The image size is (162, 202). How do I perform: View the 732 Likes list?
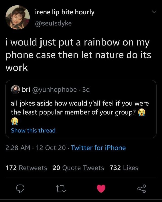[124, 168]
